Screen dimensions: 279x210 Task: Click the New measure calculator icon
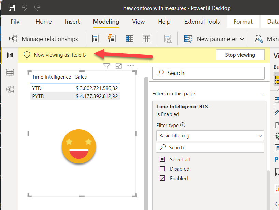(96, 39)
